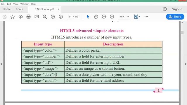Switch to the Home tab
The height and width of the screenshot is (105, 187).
(7, 9)
